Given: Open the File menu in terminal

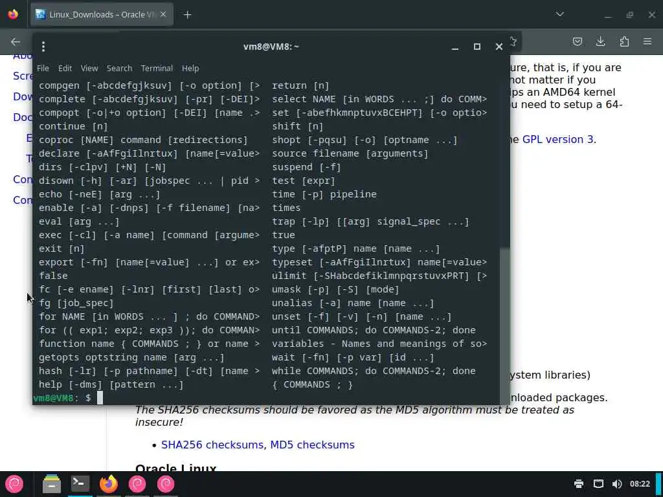Looking at the screenshot, I should click(x=43, y=68).
